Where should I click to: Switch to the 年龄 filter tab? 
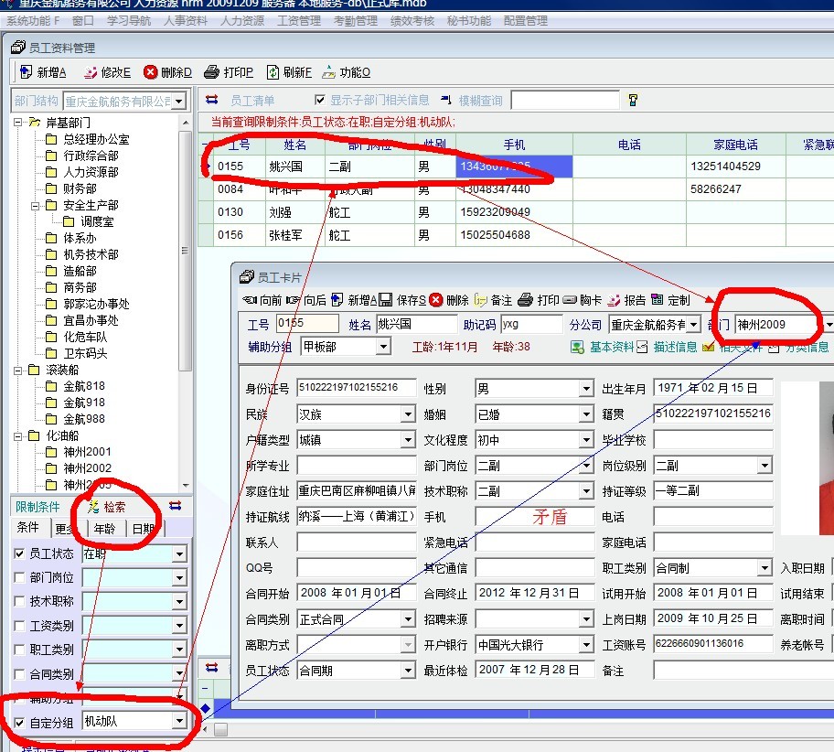[x=104, y=529]
